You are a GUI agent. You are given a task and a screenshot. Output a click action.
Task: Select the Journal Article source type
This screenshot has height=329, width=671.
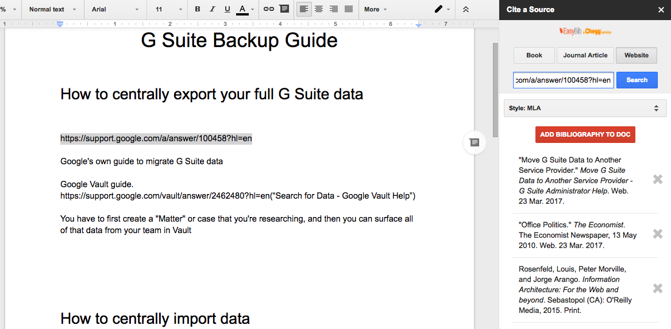[585, 55]
